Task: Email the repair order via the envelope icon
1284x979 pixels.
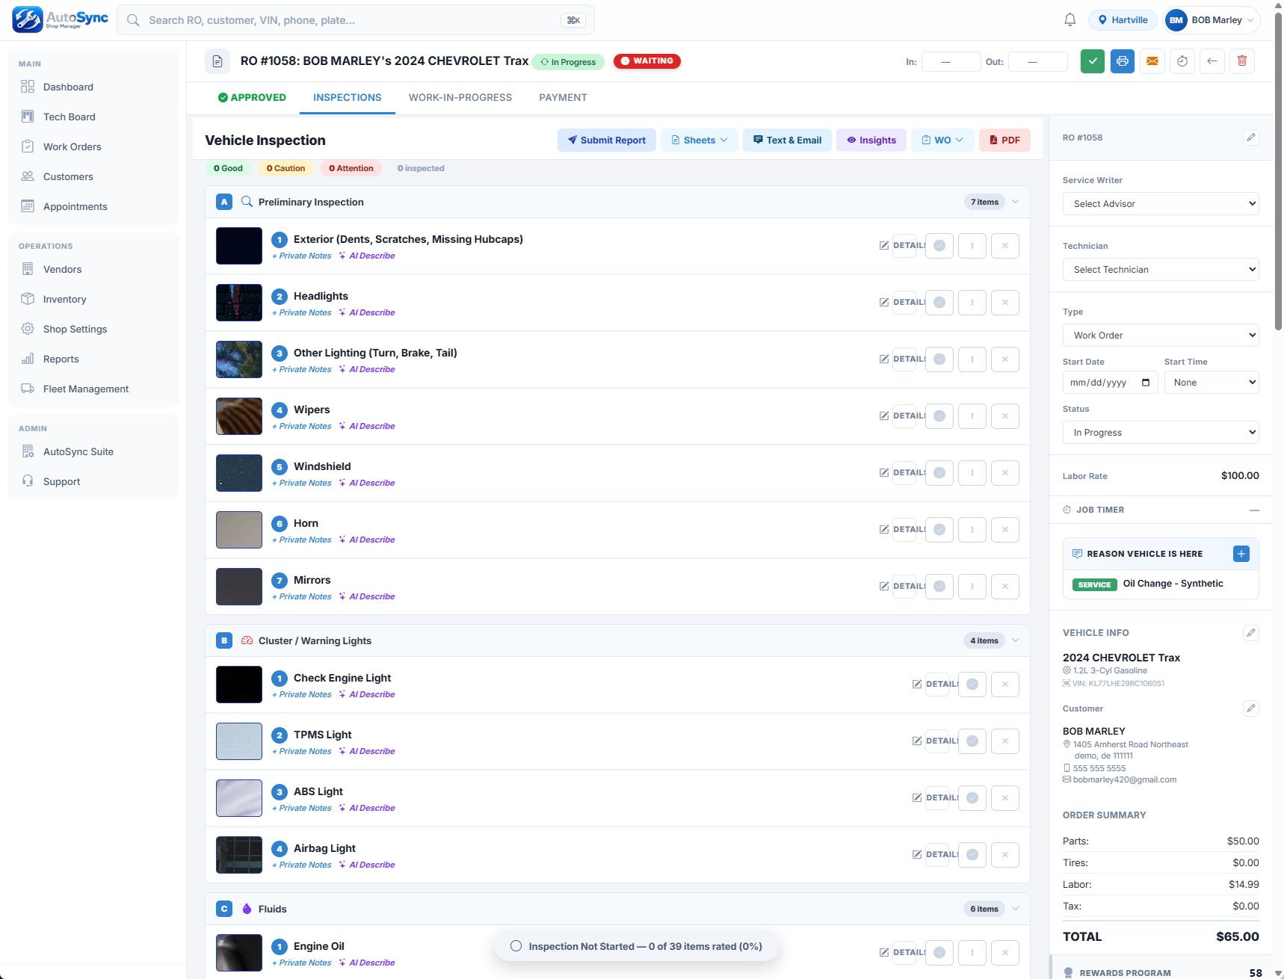Action: click(x=1152, y=61)
